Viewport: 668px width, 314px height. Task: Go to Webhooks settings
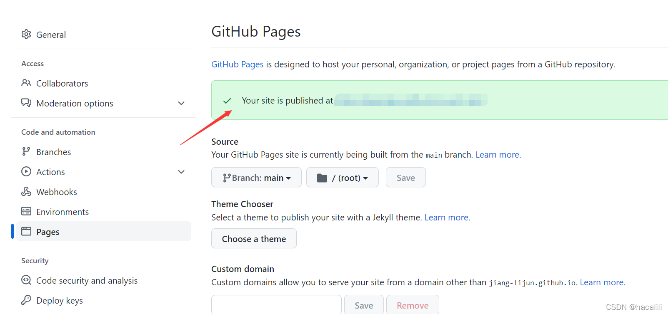(x=57, y=192)
